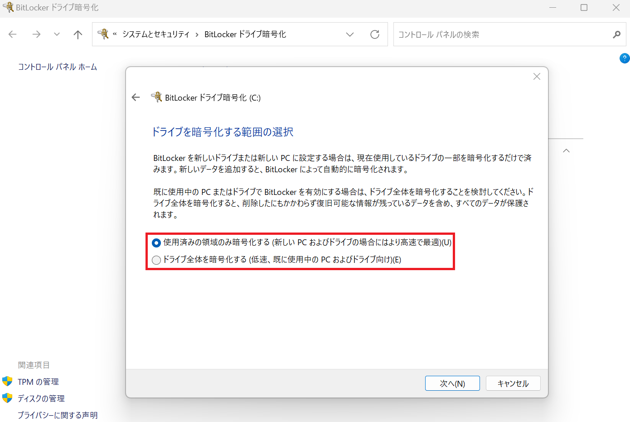
Task: Click the shield icon beside ディスクの管理
Action: point(7,398)
